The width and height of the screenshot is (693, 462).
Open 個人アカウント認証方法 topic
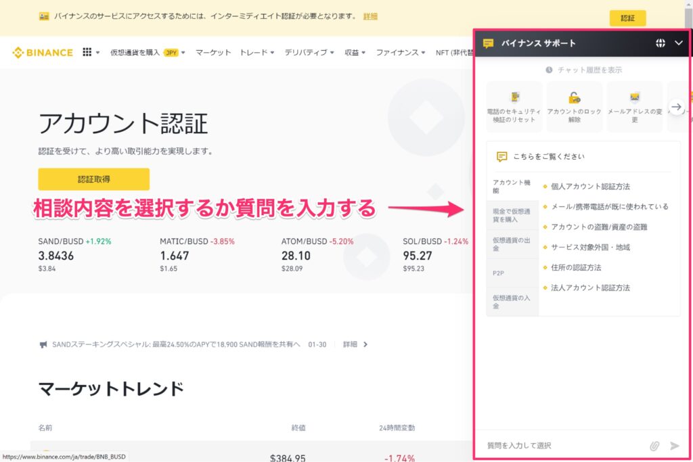click(590, 187)
